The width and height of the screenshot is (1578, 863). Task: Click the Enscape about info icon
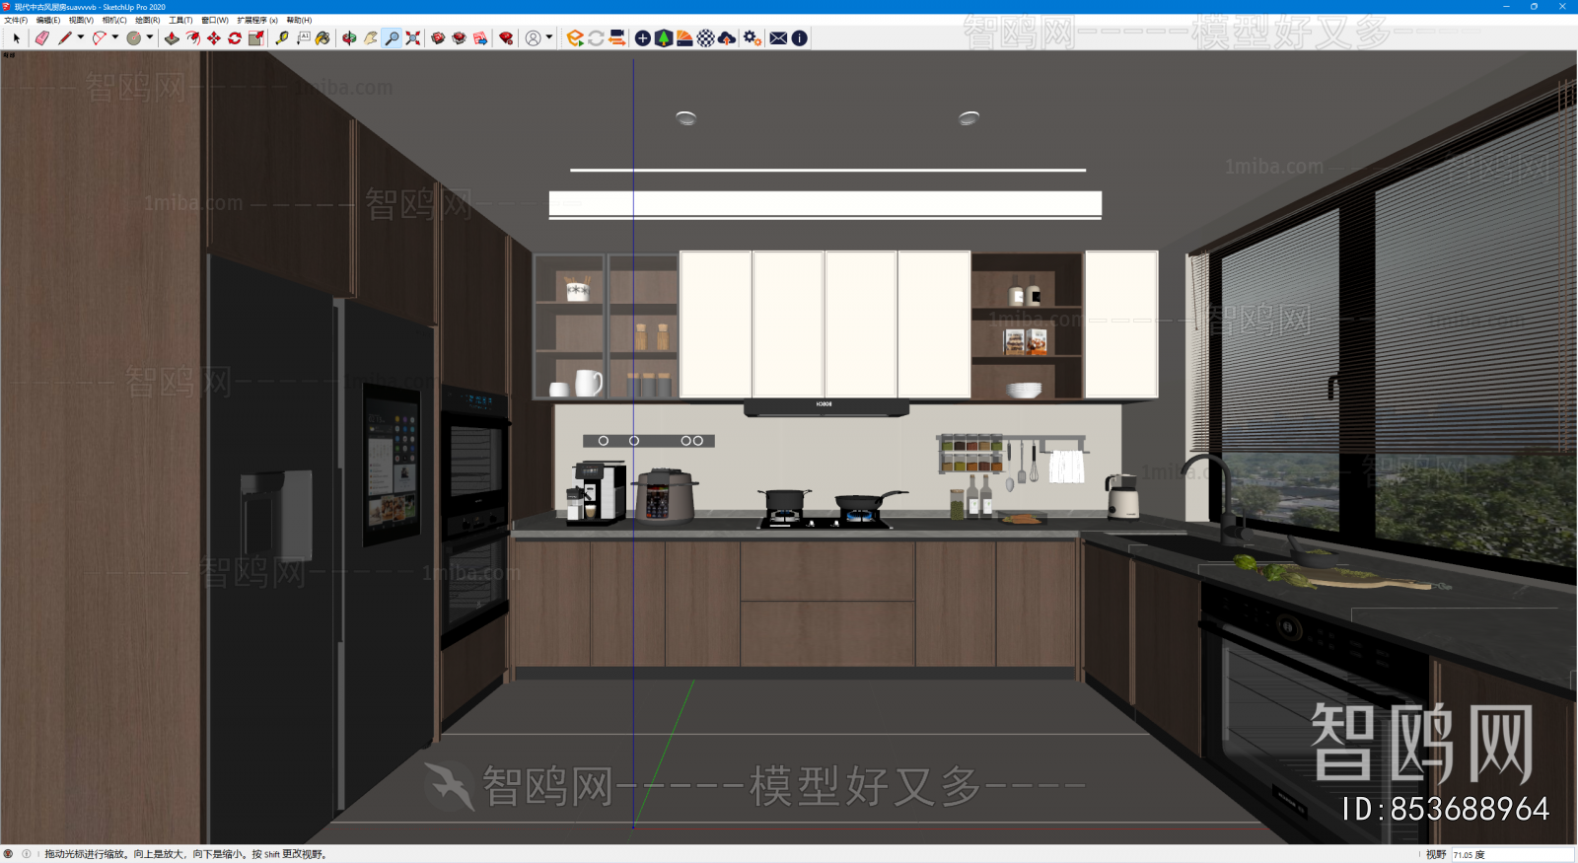[800, 38]
